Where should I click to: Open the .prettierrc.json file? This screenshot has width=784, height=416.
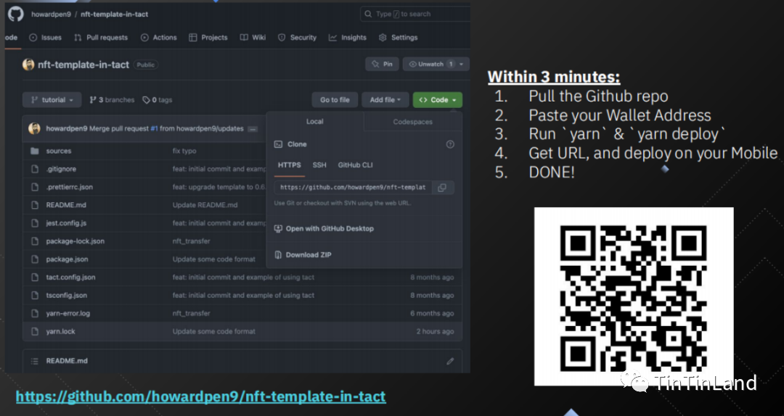pyautogui.click(x=70, y=187)
